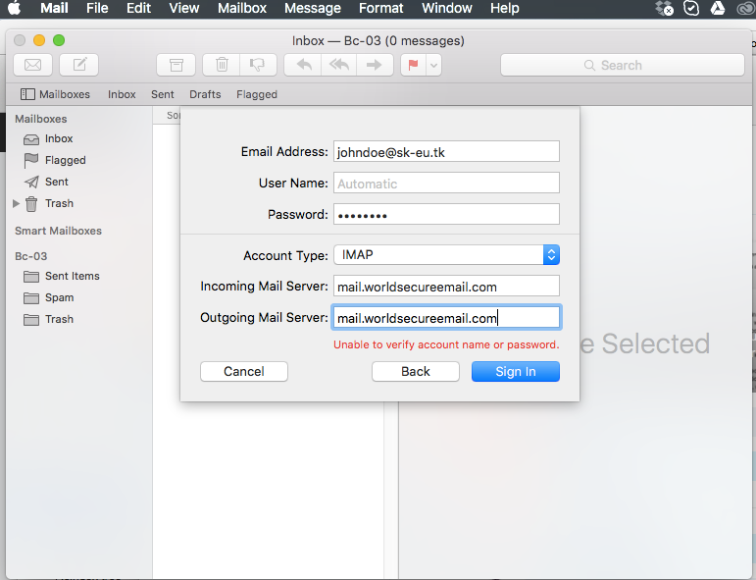Open Trash mailbox under Mailboxes

(x=59, y=203)
